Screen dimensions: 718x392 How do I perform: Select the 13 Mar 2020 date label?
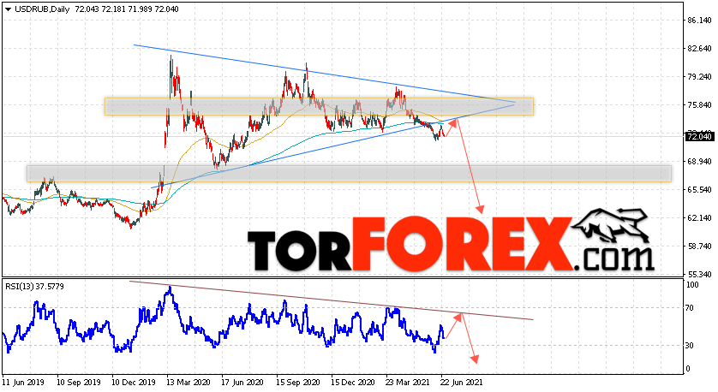tap(188, 382)
